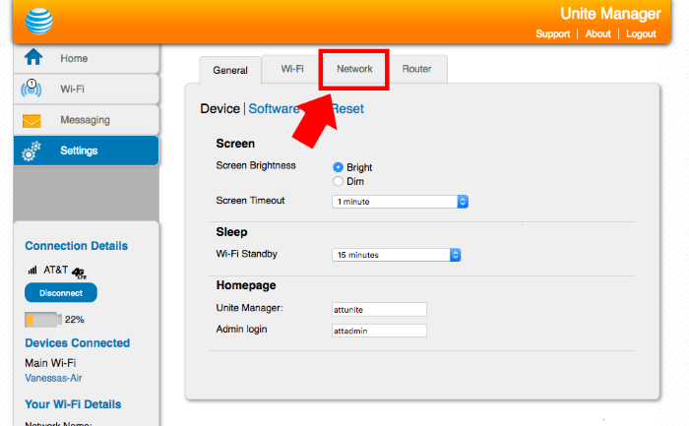Open the Reset sub-section link
The image size is (689, 426).
tap(347, 108)
